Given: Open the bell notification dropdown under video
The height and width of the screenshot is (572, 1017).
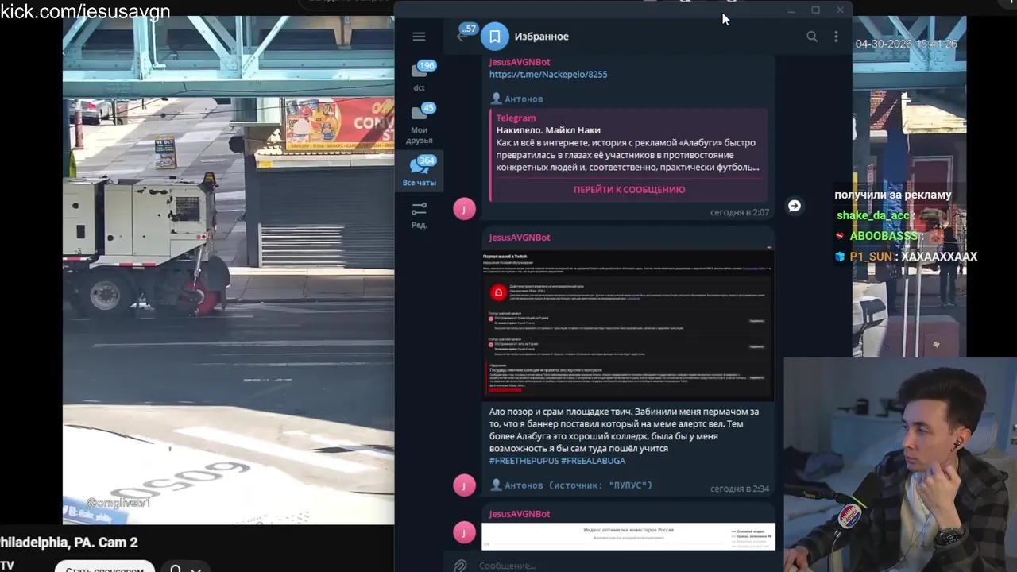Looking at the screenshot, I should click(x=185, y=570).
